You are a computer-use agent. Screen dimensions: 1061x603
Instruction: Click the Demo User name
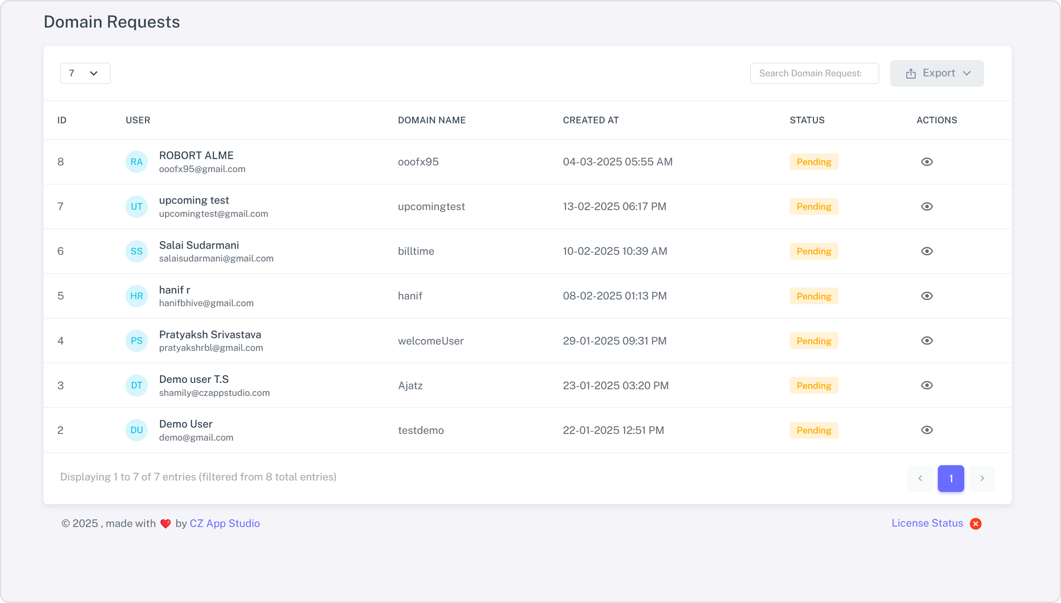click(x=185, y=424)
